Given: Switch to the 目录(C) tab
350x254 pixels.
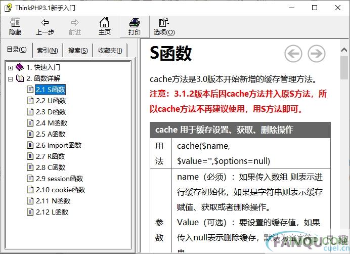Looking at the screenshot, I should (17, 50).
